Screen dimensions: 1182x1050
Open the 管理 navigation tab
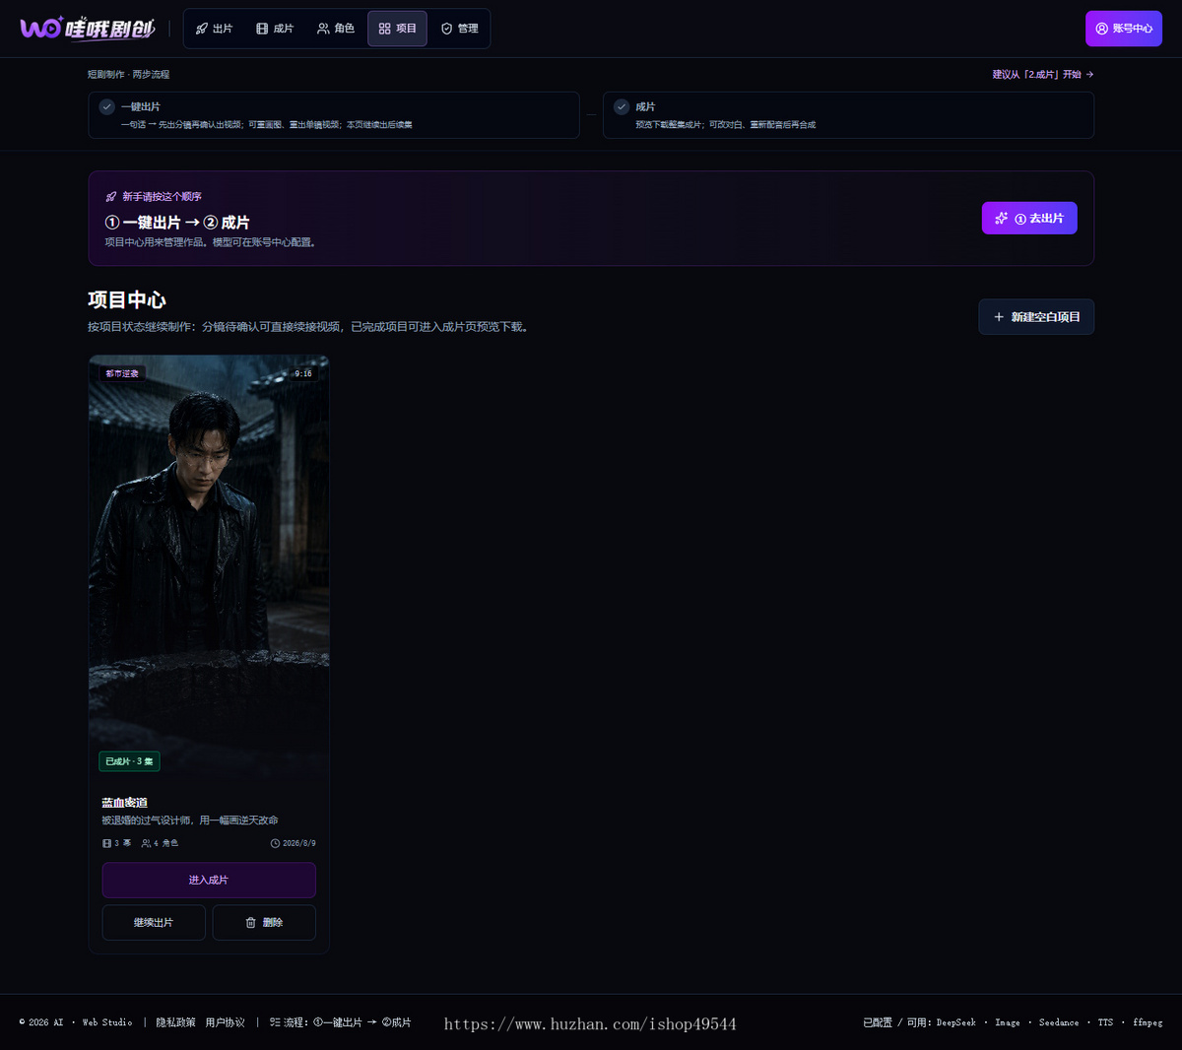[459, 29]
